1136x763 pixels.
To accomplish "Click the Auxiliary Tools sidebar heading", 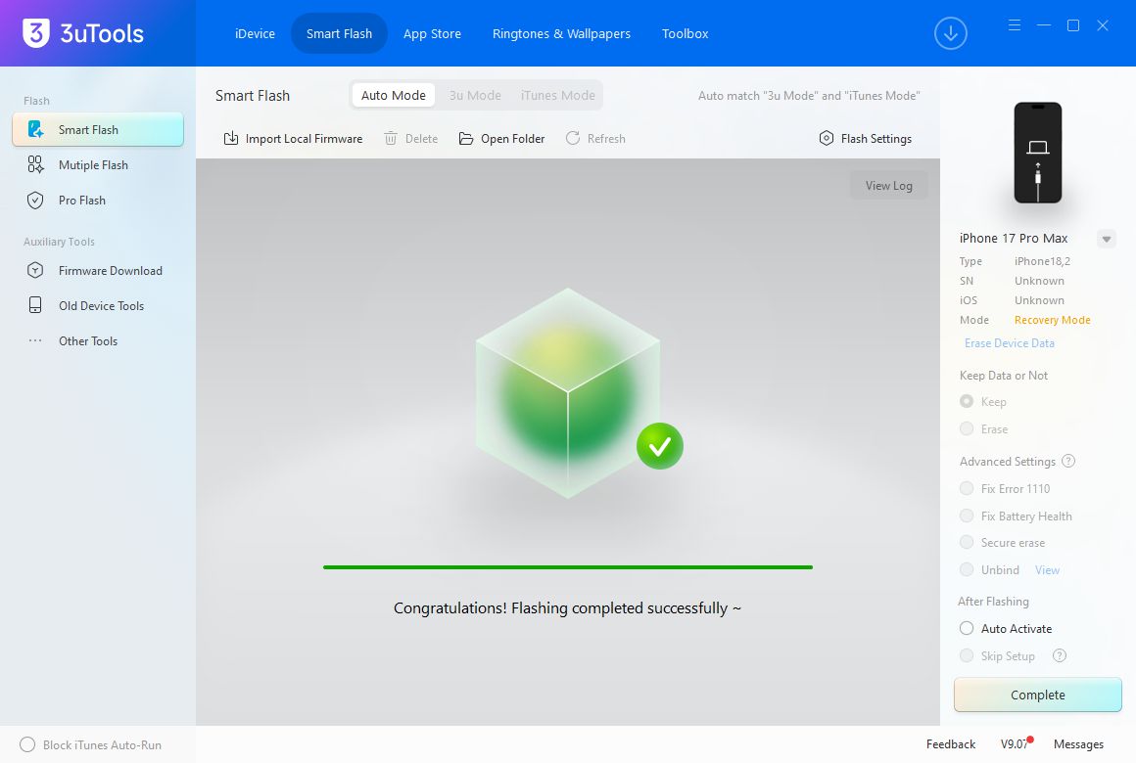I will [59, 242].
